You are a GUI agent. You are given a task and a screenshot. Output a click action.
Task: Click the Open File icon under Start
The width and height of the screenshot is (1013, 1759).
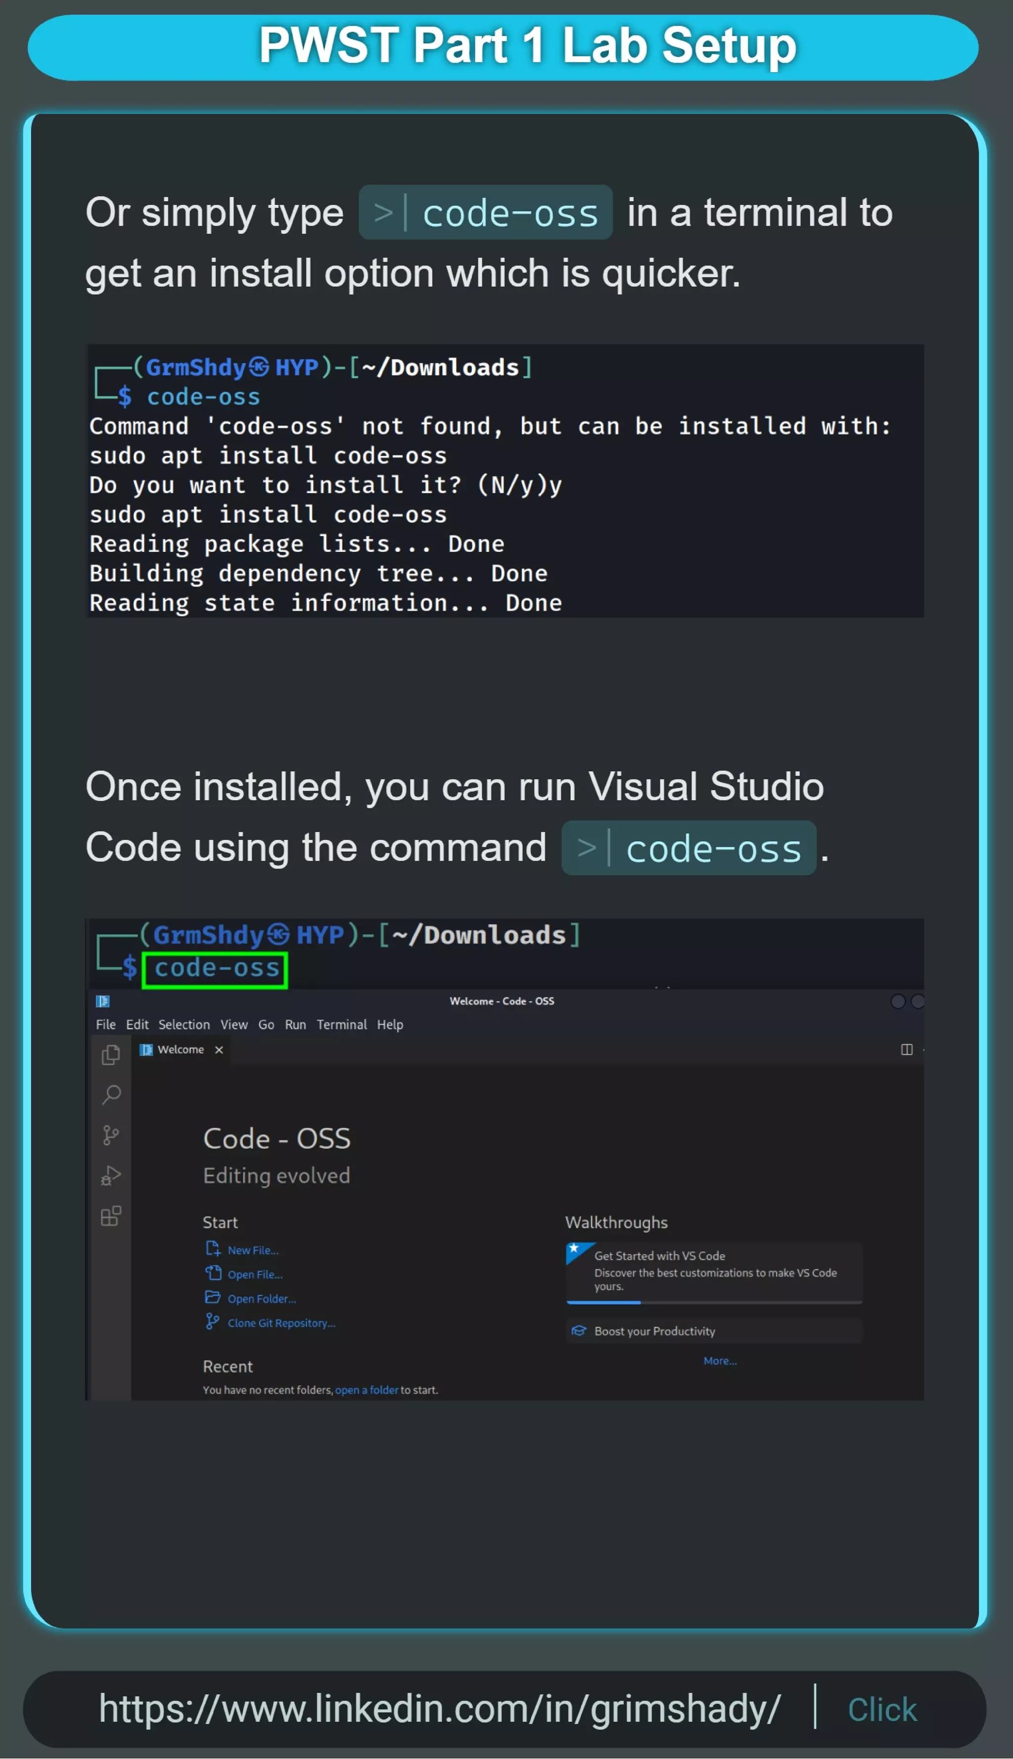(213, 1273)
